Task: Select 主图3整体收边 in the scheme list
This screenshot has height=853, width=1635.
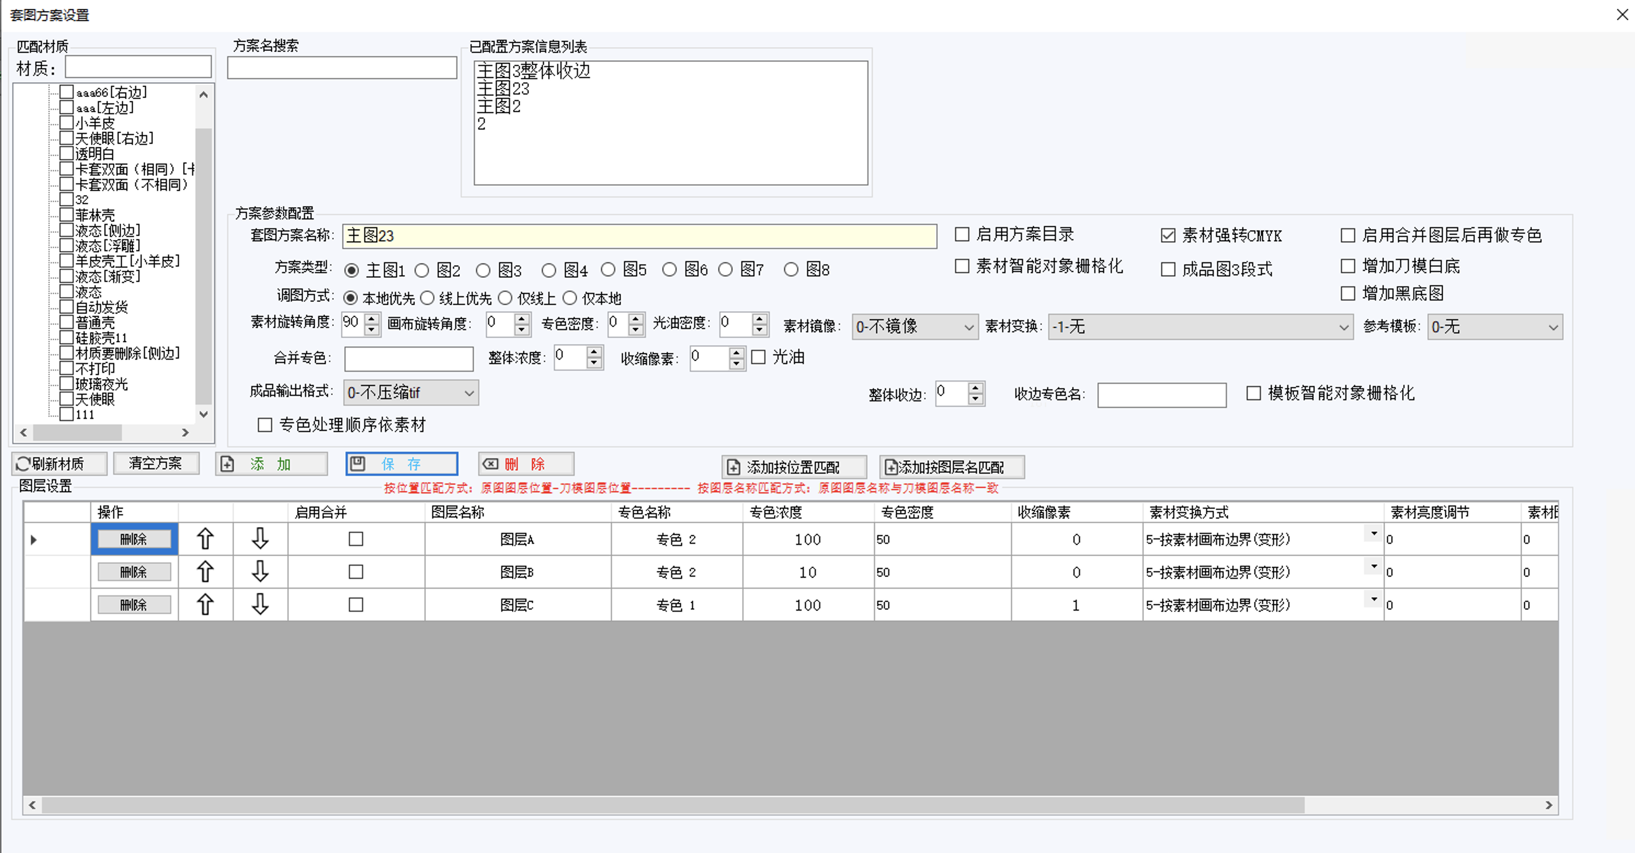Action: point(533,71)
